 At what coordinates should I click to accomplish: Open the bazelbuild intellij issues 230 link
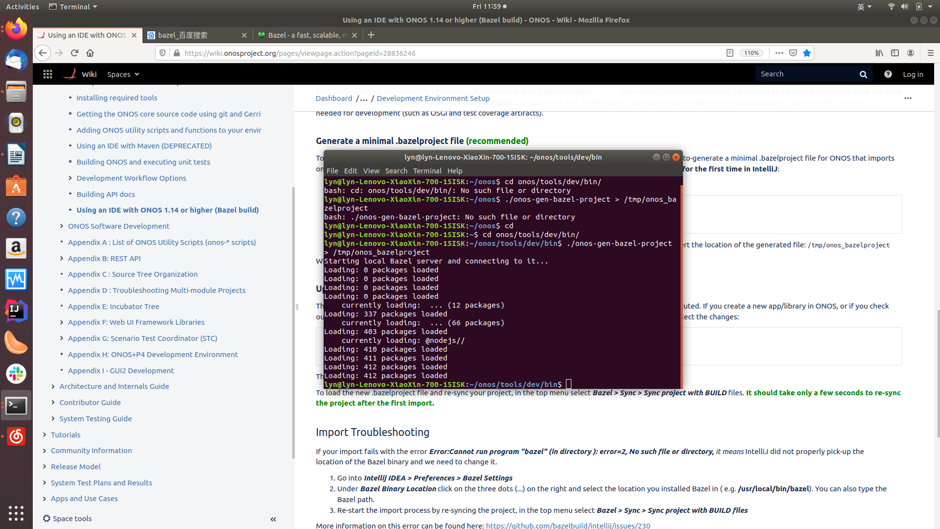[x=568, y=526]
